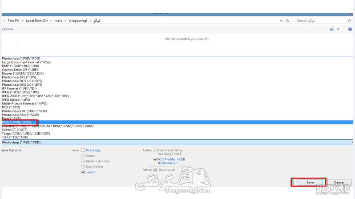Select JPEG Stereo (*.JPS) format
Image resolution: width=355 pixels, height=199 pixels.
click(x=16, y=100)
